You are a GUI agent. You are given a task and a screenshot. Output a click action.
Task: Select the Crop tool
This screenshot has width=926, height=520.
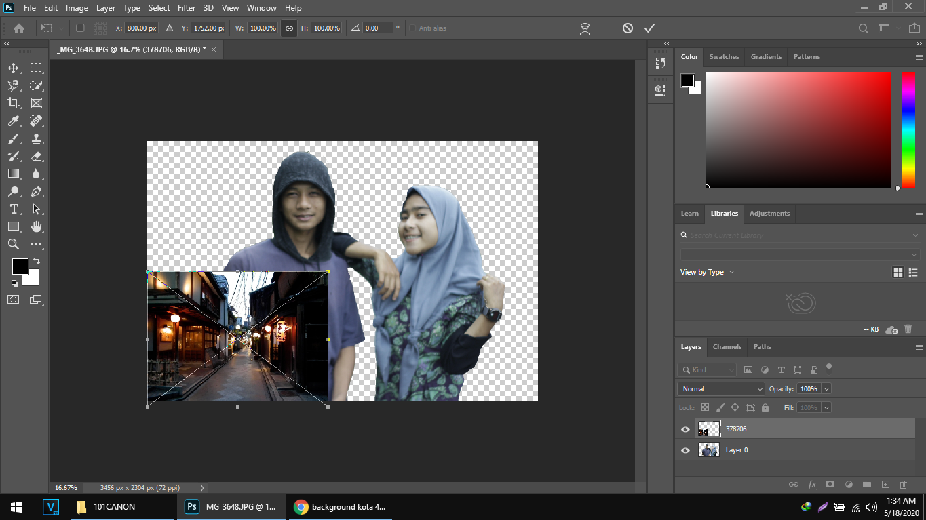point(14,103)
